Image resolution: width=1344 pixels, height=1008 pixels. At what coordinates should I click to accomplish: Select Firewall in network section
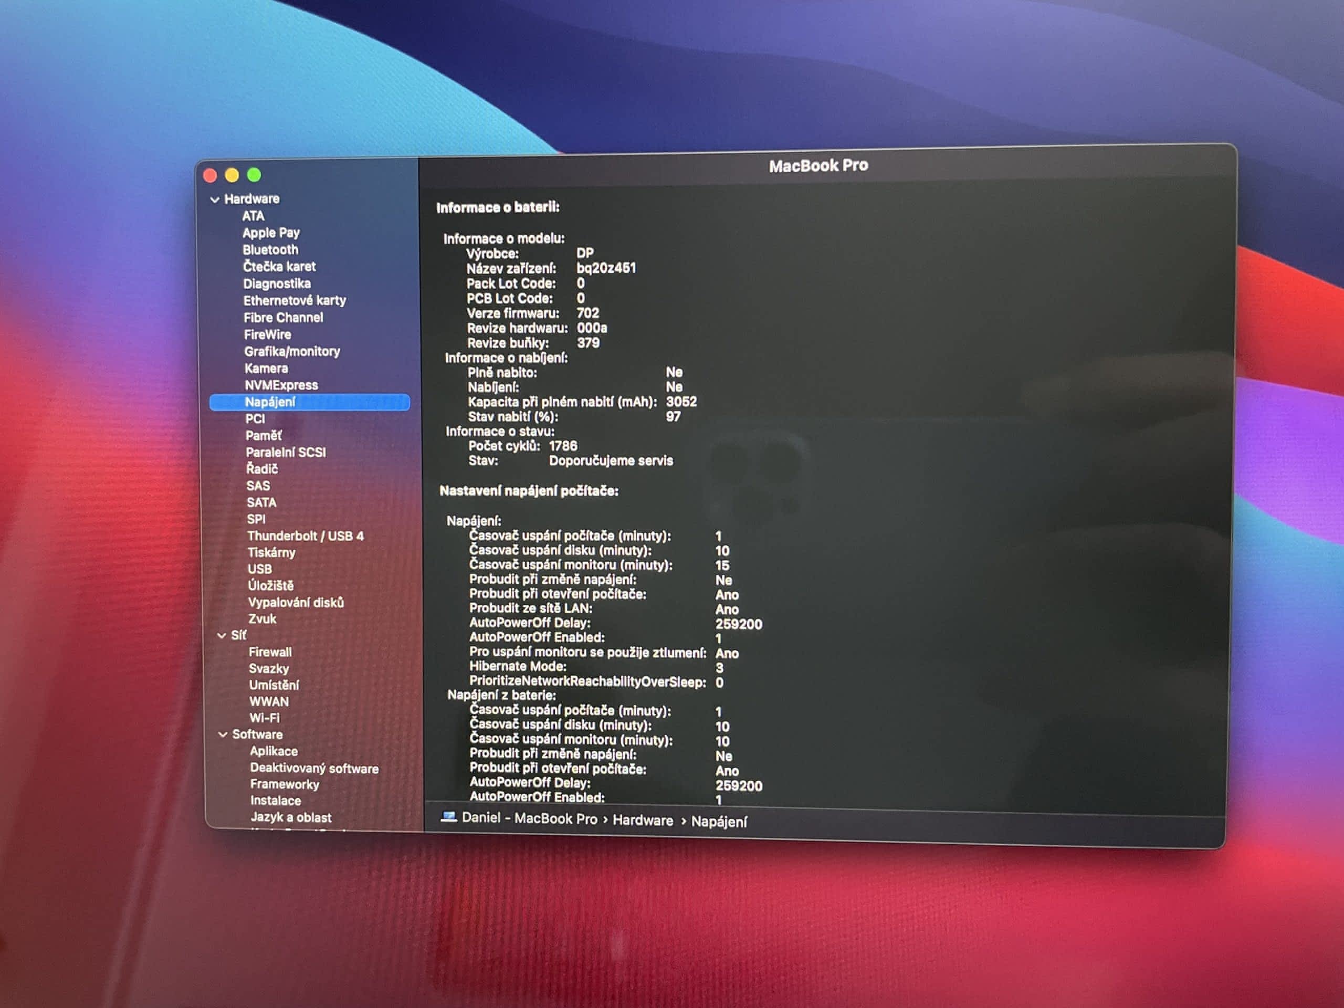tap(270, 652)
